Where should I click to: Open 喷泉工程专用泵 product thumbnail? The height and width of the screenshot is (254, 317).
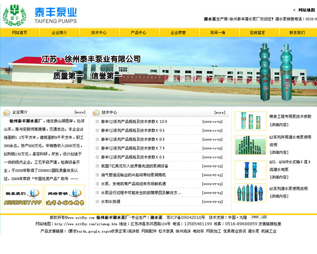pos(250,121)
